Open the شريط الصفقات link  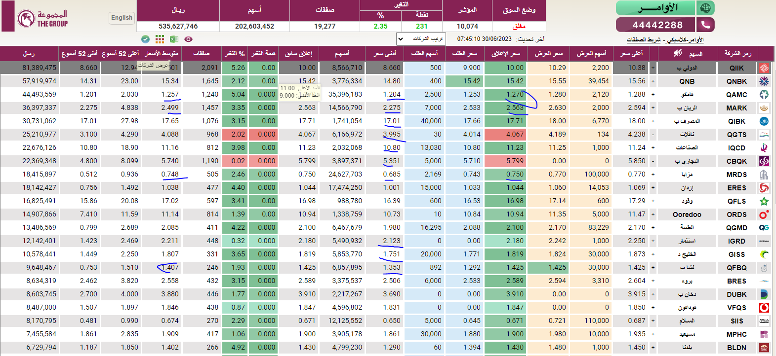click(x=643, y=40)
